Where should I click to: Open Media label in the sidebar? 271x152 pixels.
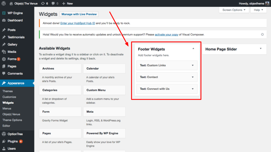pos(12,52)
